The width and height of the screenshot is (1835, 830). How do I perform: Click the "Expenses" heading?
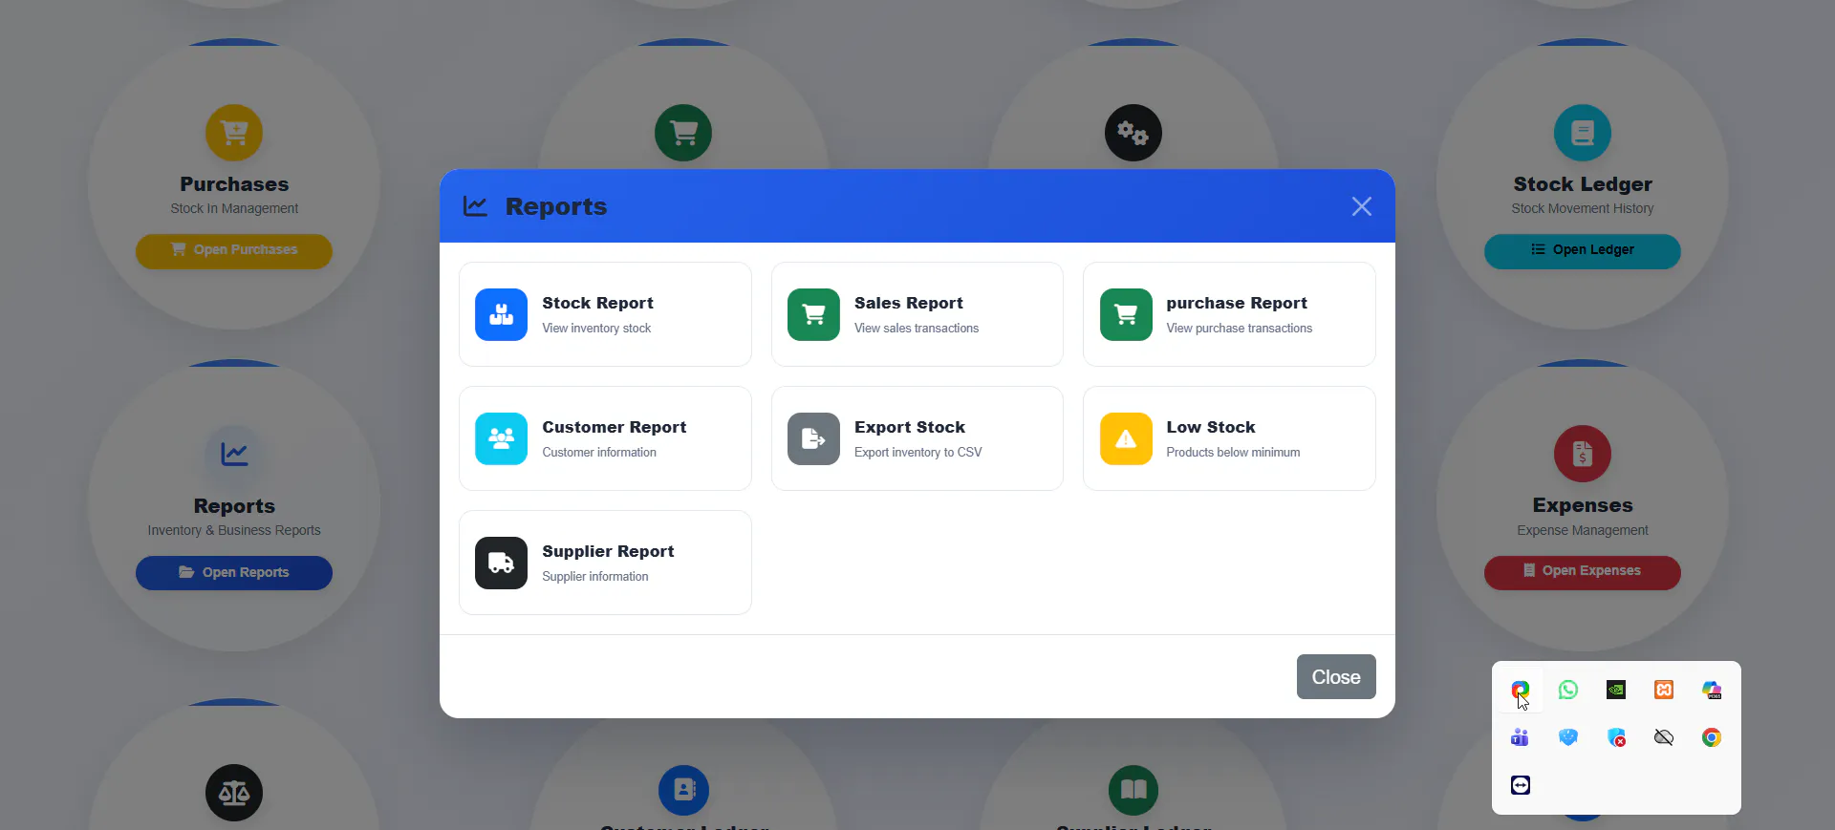[1583, 505]
